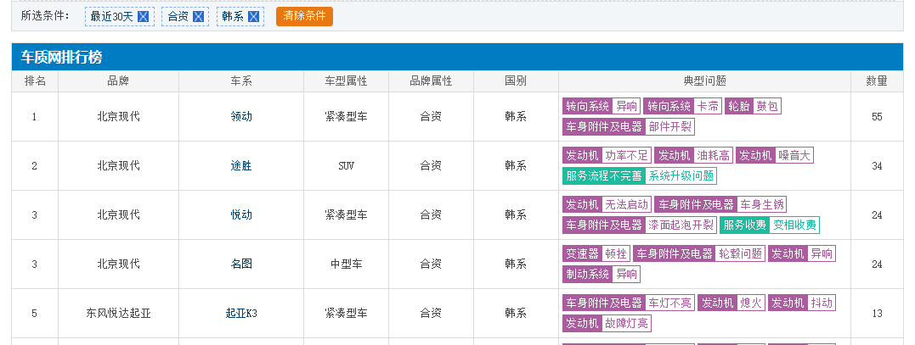
Task: Click the 清除条件 button
Action: click(305, 16)
